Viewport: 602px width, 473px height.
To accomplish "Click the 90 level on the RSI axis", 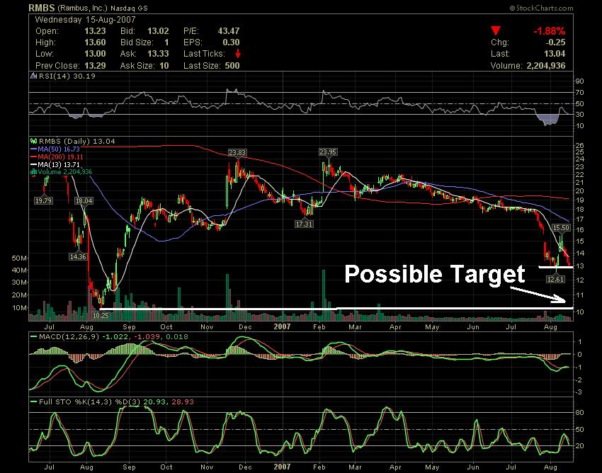I will coord(580,81).
